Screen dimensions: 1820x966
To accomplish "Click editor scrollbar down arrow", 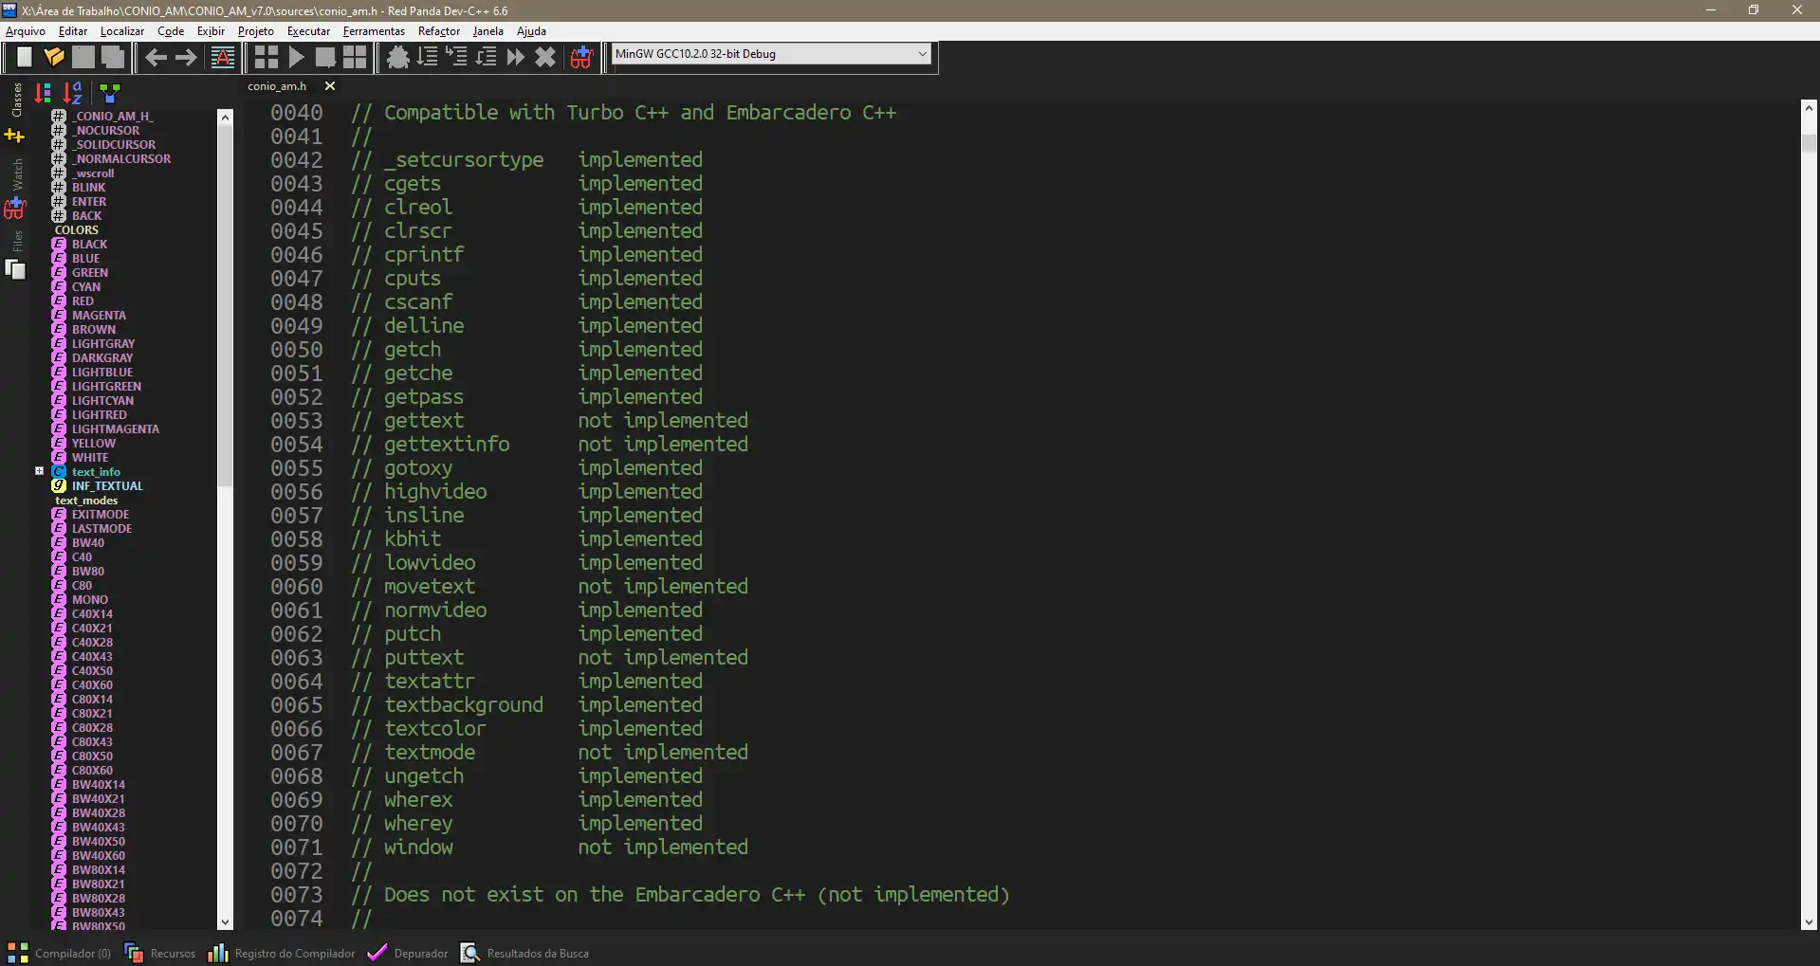I will 1809,921.
